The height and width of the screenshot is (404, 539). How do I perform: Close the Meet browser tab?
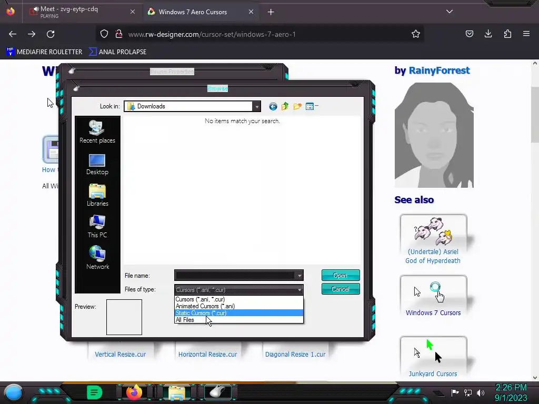pyautogui.click(x=132, y=12)
